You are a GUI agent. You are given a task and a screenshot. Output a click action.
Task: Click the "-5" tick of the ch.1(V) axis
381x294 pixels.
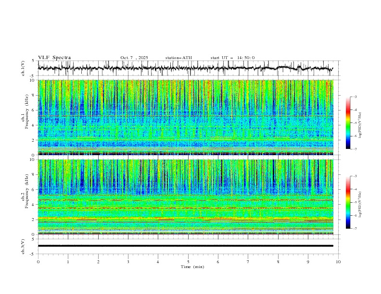tap(33, 76)
